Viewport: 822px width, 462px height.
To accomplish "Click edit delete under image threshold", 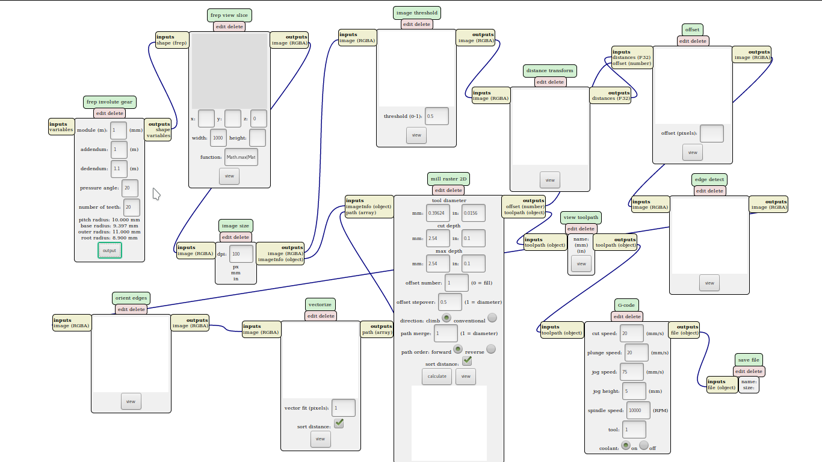I will (x=417, y=24).
